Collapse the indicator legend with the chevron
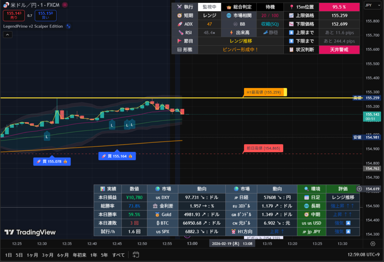Image resolution: width=384 pixels, height=262 pixels. [x=8, y=34]
